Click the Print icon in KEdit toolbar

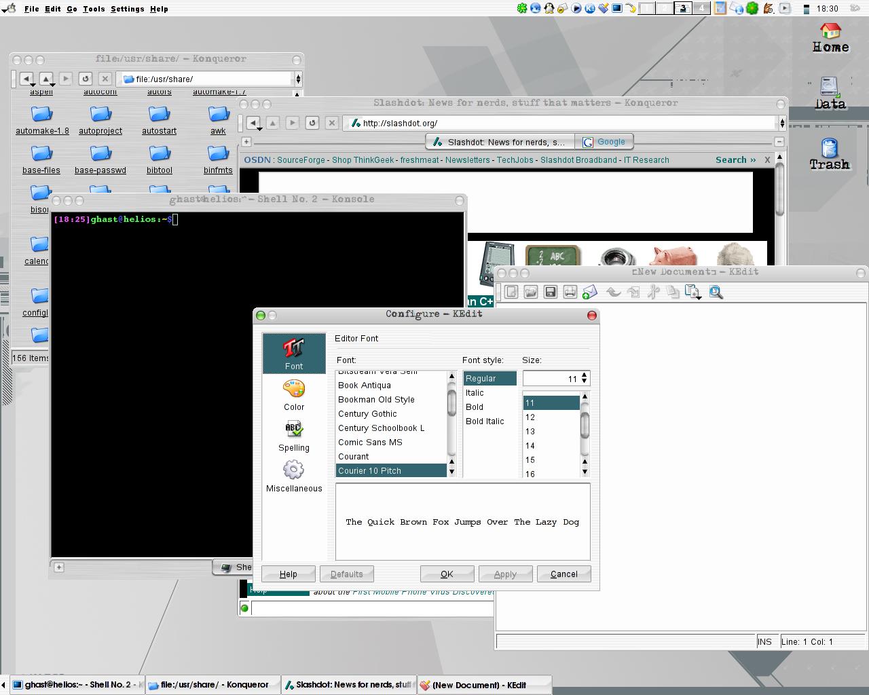point(570,292)
